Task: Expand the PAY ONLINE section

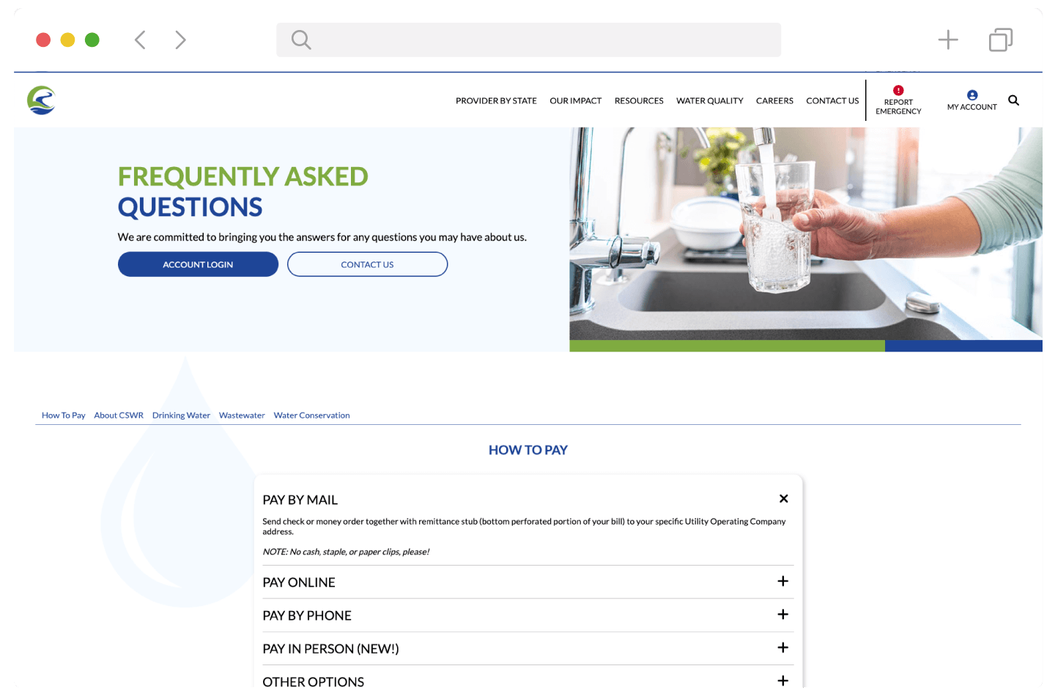Action: [782, 581]
